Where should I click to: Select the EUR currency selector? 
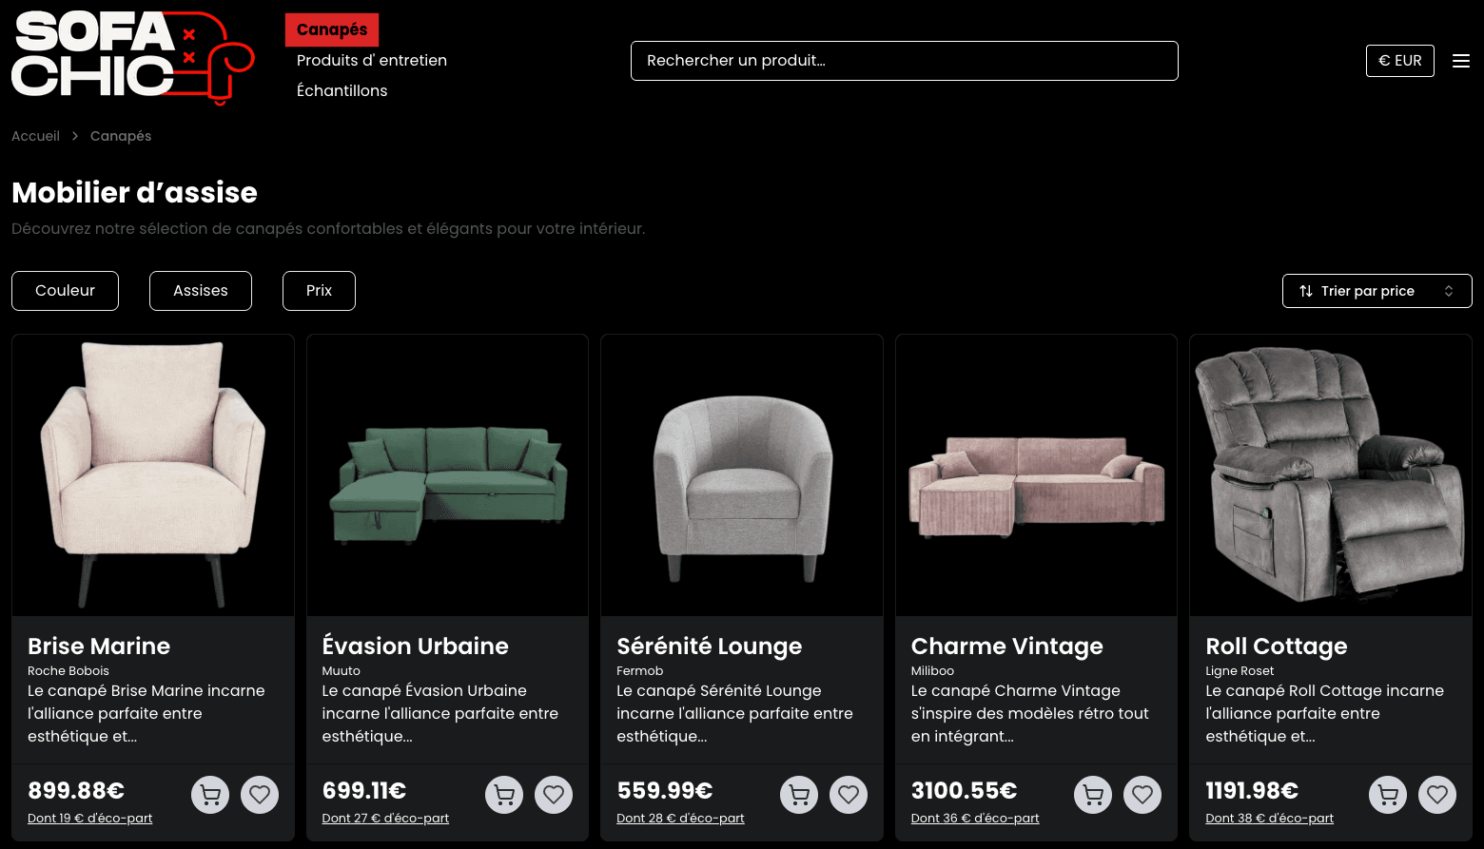[1399, 60]
